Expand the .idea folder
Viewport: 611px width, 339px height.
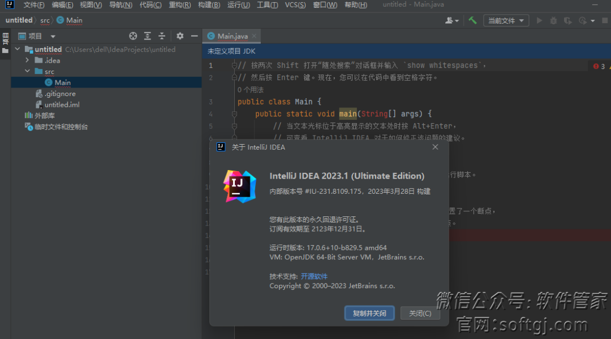27,60
